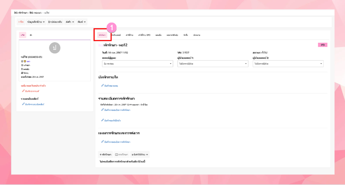Screen dimensions: 345x185
Task: Click the red ปิด close button
Action: click(x=21, y=22)
